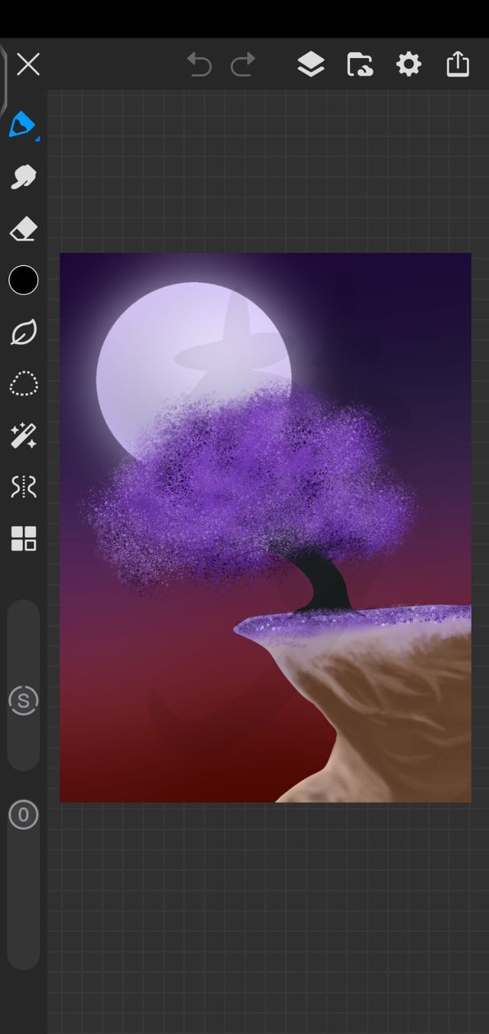Open the settings gear
The width and height of the screenshot is (489, 1034).
point(409,64)
